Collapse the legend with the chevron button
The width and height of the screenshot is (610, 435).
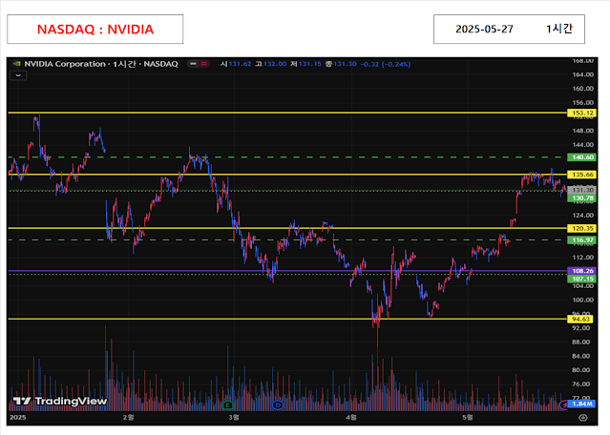coord(18,75)
